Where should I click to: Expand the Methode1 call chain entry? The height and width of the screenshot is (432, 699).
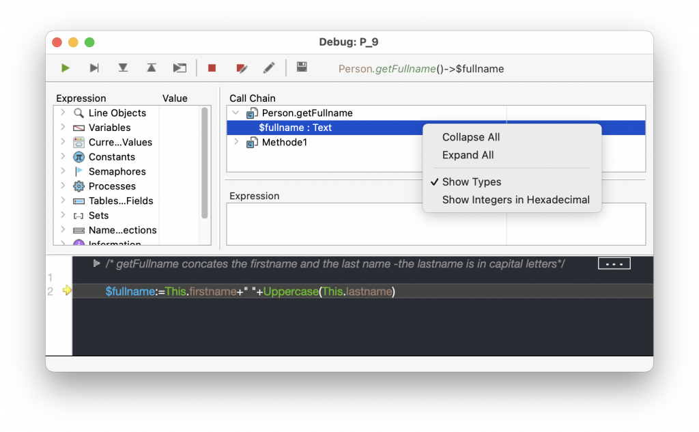click(236, 142)
